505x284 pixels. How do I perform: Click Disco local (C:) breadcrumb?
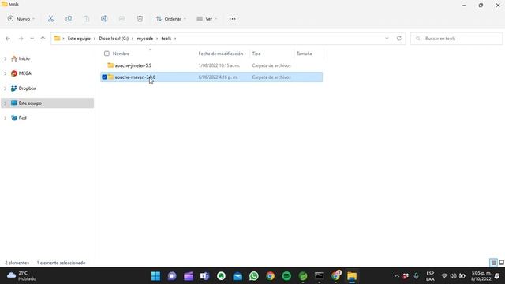114,39
